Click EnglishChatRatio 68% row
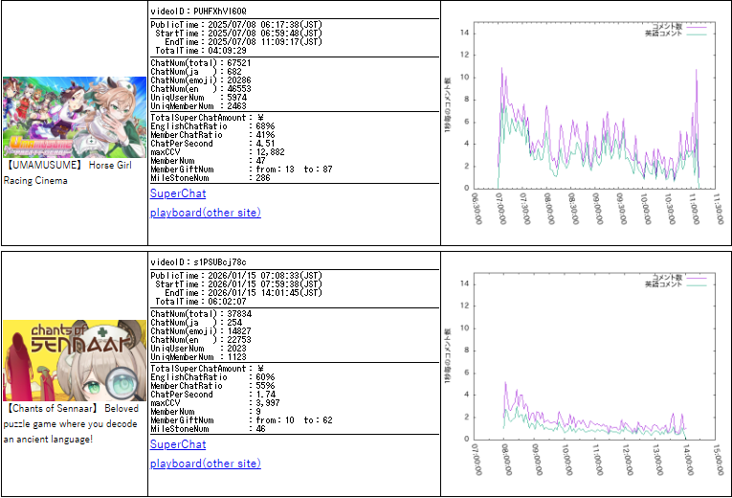 coord(212,126)
